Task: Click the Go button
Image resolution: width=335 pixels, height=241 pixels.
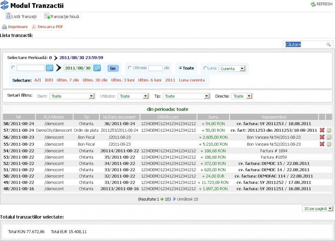Action: [113, 68]
